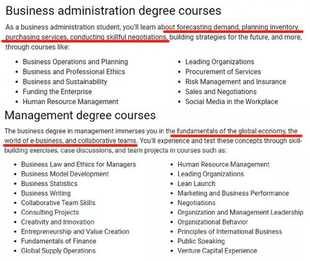This screenshot has width=310, height=261.
Task: Click the Business administration degree courses heading
Action: (113, 11)
